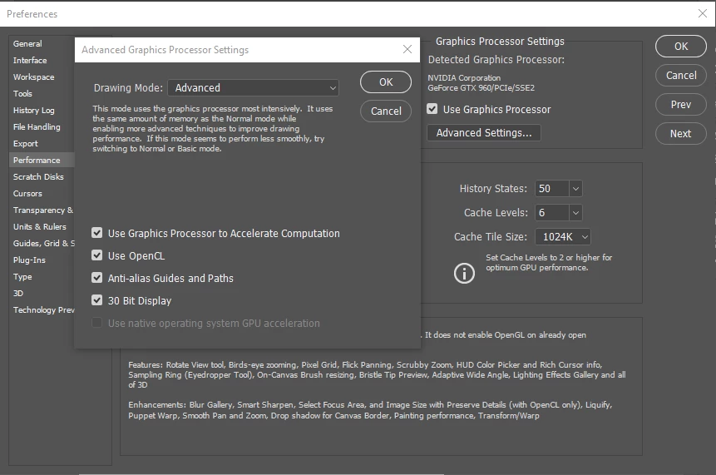Open the 3D preferences category
Screen dimensions: 716x475
pyautogui.click(x=18, y=293)
